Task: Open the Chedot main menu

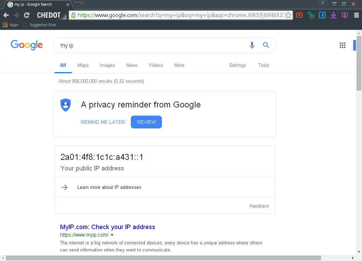Action: coord(49,15)
